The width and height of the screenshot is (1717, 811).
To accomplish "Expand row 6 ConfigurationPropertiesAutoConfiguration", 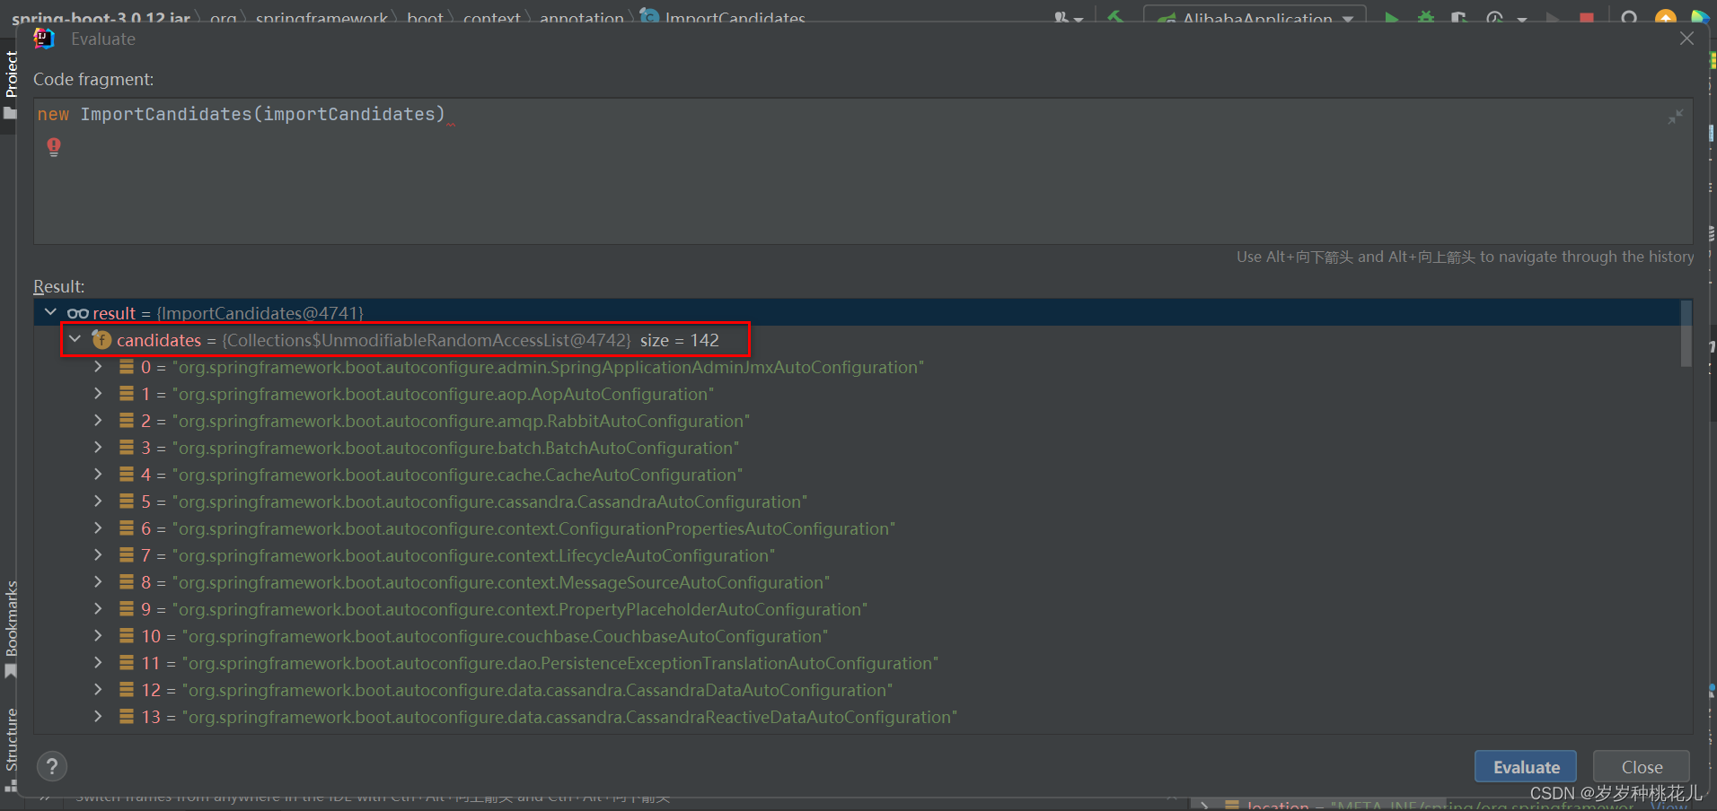I will (98, 528).
